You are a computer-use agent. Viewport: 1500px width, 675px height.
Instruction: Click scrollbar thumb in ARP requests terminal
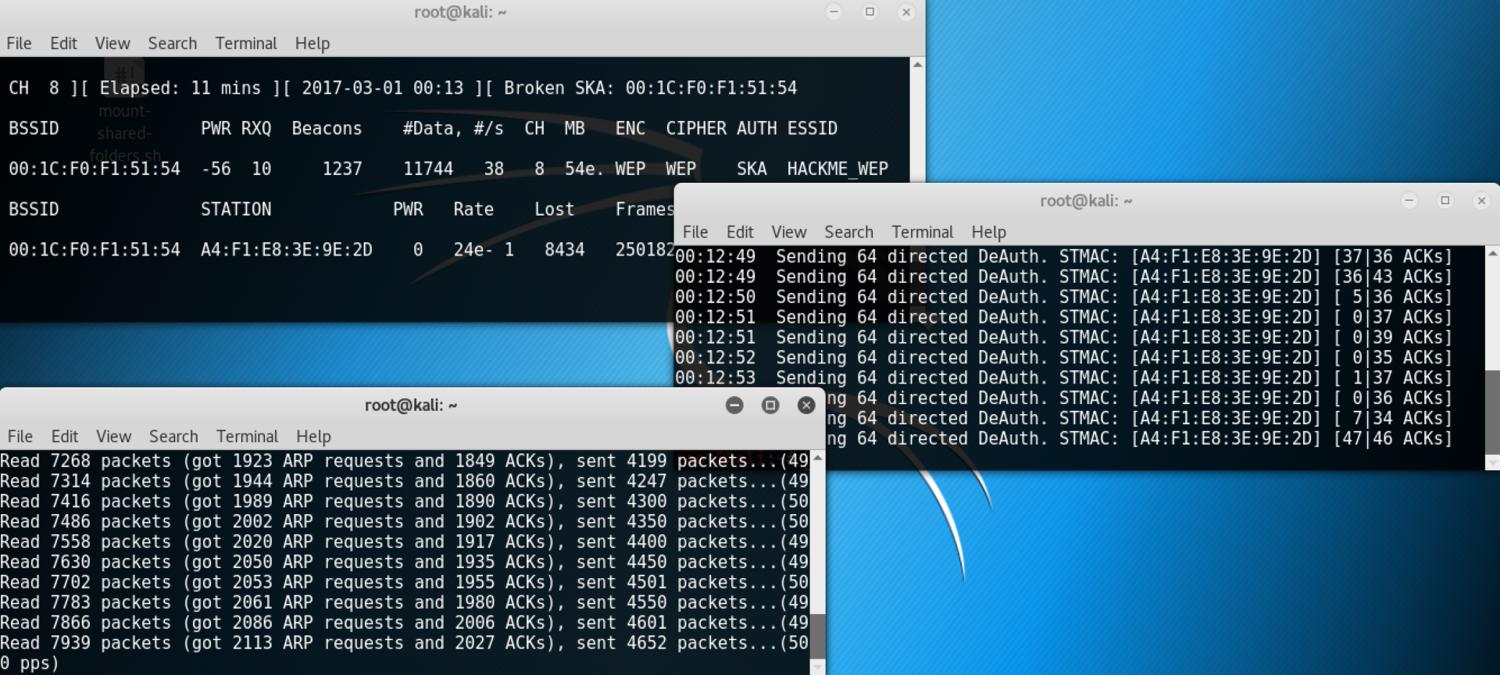click(818, 635)
